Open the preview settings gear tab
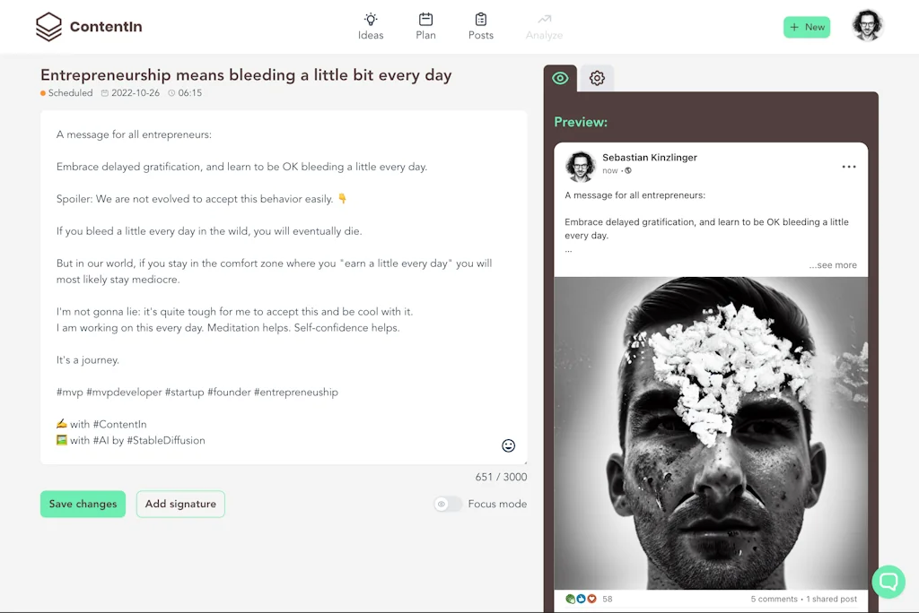The height and width of the screenshot is (613, 919). [597, 78]
